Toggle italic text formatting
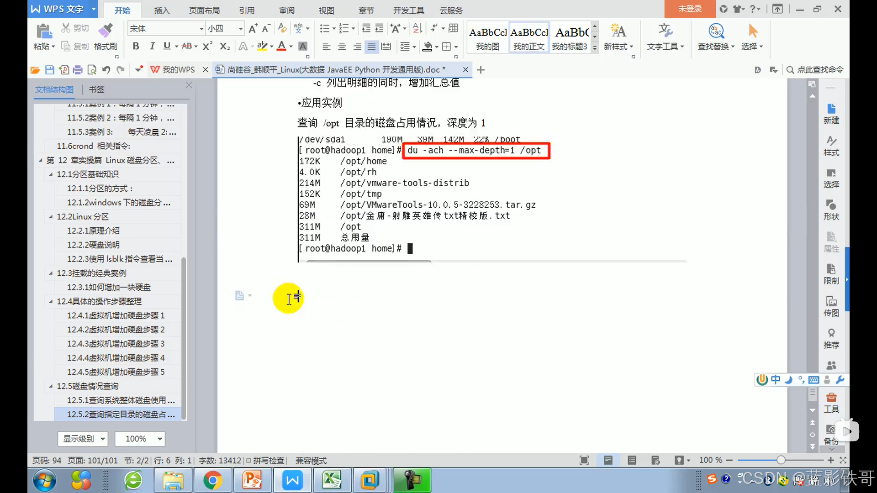The height and width of the screenshot is (493, 877). click(152, 46)
